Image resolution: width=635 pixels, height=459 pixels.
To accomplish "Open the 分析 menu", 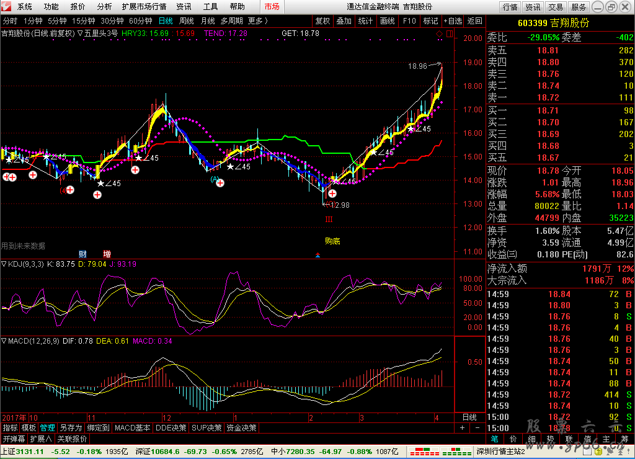I will pyautogui.click(x=104, y=7).
